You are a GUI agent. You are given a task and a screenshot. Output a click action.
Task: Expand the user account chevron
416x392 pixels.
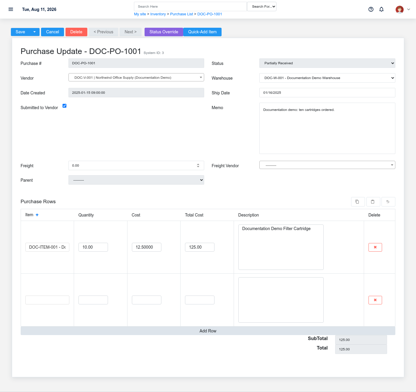point(409,9)
